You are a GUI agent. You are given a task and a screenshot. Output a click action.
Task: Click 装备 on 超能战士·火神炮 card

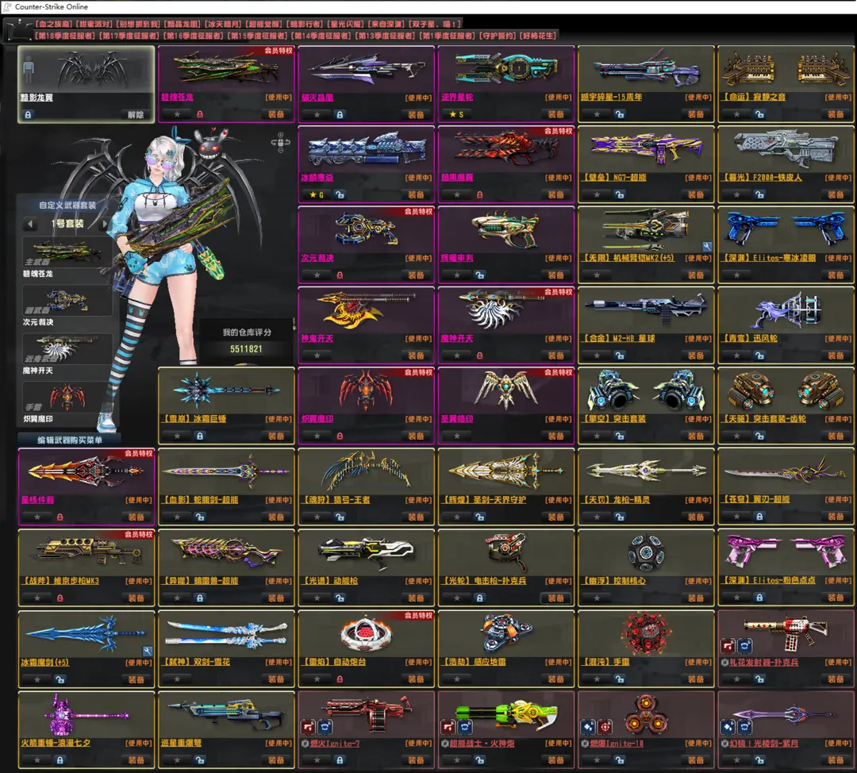coord(555,760)
